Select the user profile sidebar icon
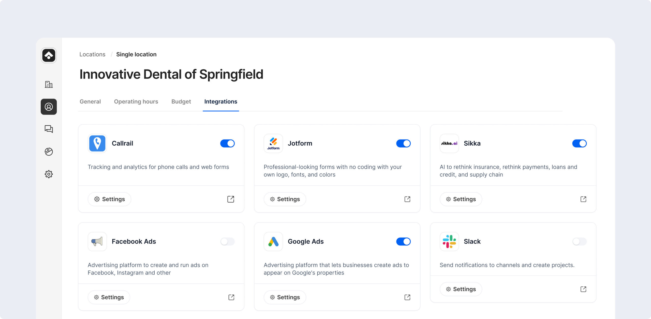Viewport: 651px width, 319px height. pyautogui.click(x=49, y=107)
